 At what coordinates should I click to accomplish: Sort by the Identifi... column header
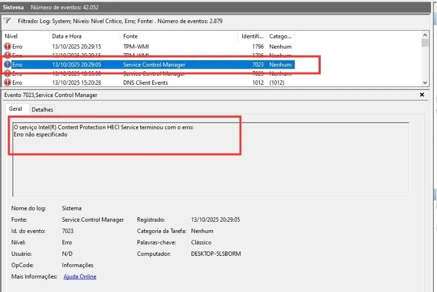(252, 36)
